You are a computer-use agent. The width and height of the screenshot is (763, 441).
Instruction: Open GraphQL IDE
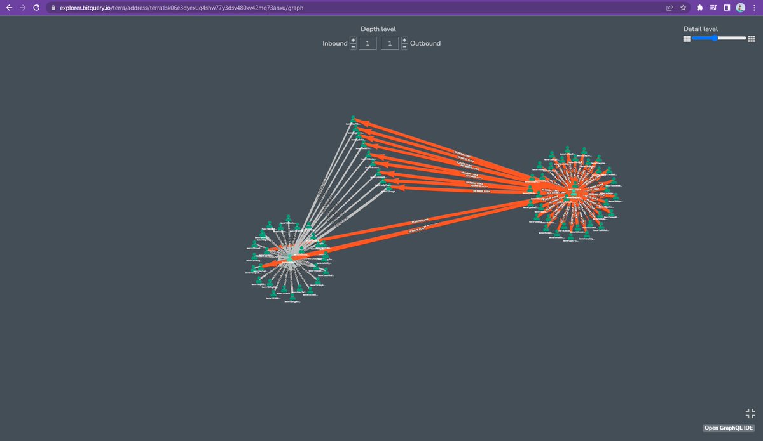coord(729,428)
